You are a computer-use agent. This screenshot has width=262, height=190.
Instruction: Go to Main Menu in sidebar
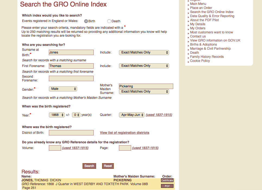(198, 4)
